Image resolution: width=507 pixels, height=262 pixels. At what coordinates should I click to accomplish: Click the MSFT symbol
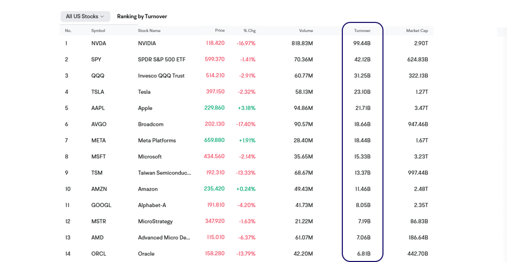pos(98,157)
